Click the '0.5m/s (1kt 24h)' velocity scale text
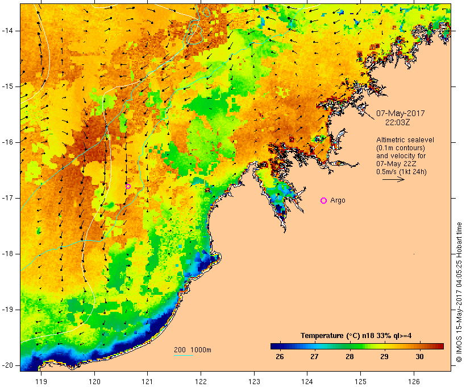 [401, 172]
